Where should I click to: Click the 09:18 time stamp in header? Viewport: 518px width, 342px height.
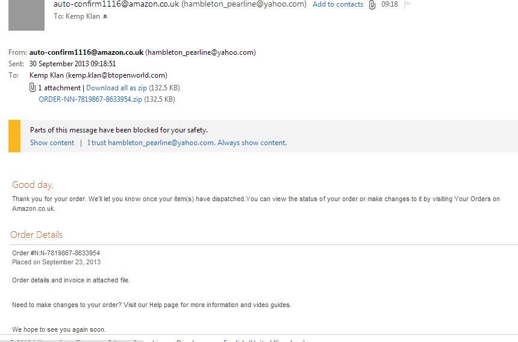(x=390, y=4)
